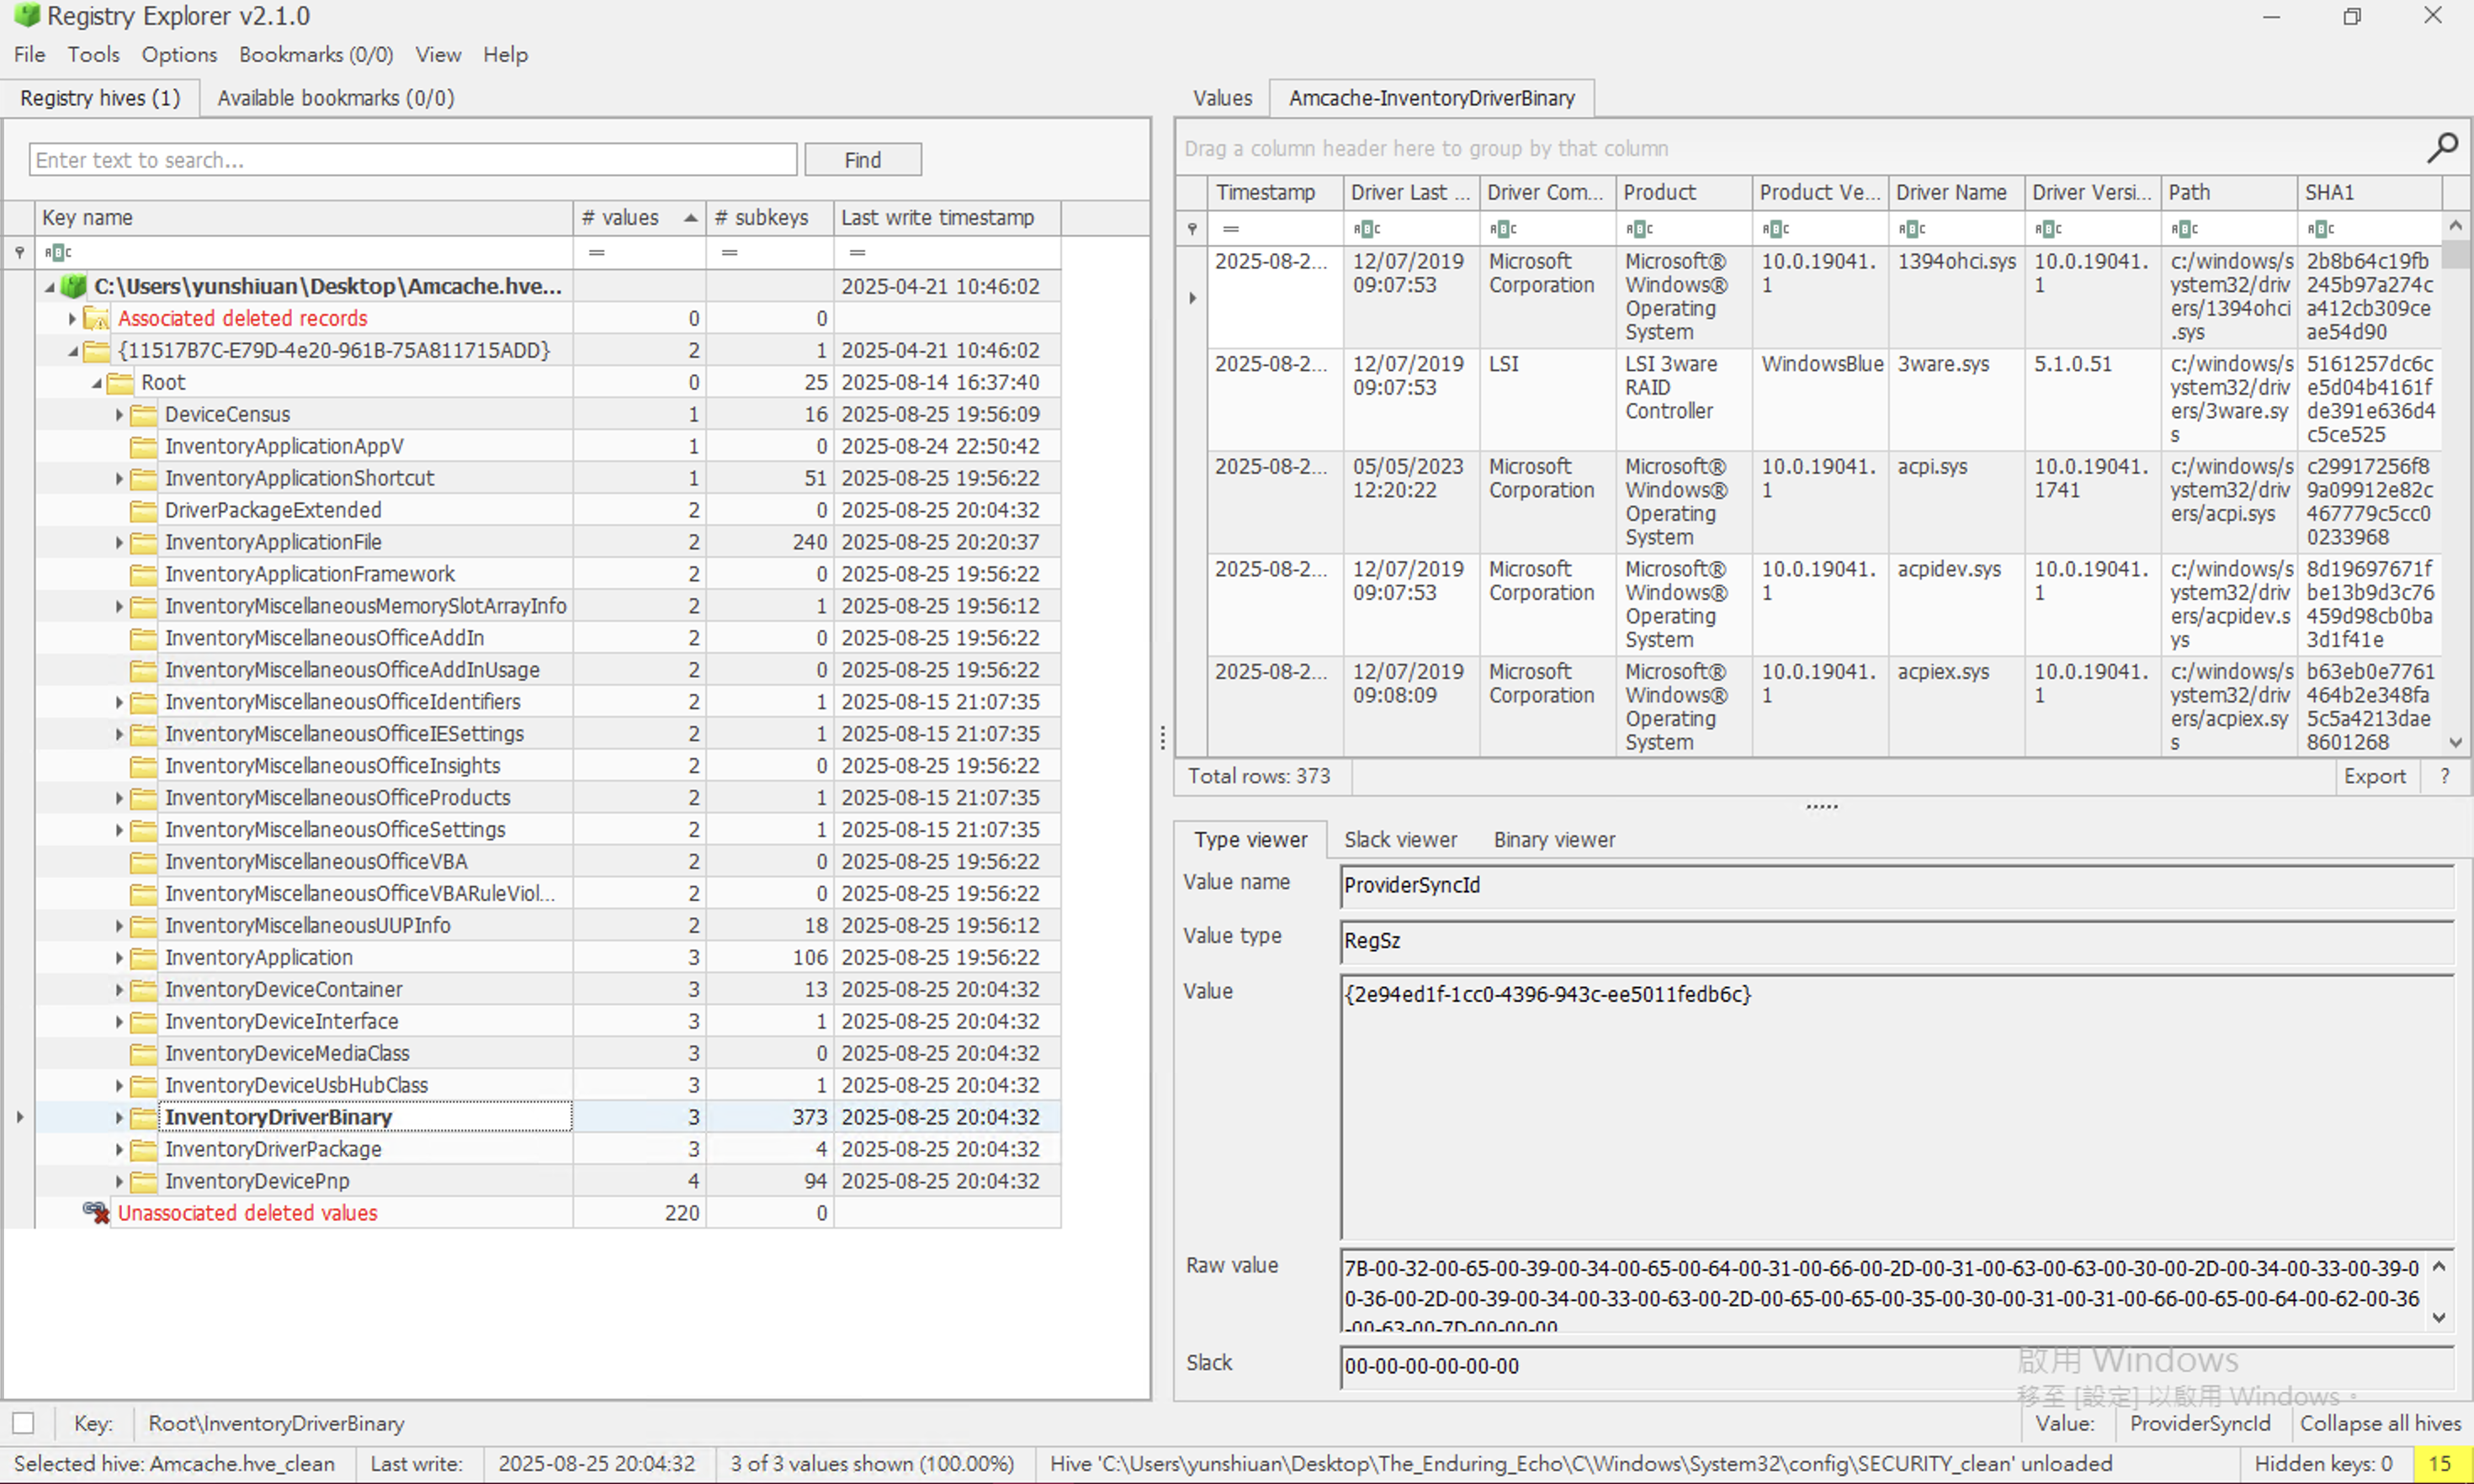Switch to the Values tab

click(x=1221, y=98)
